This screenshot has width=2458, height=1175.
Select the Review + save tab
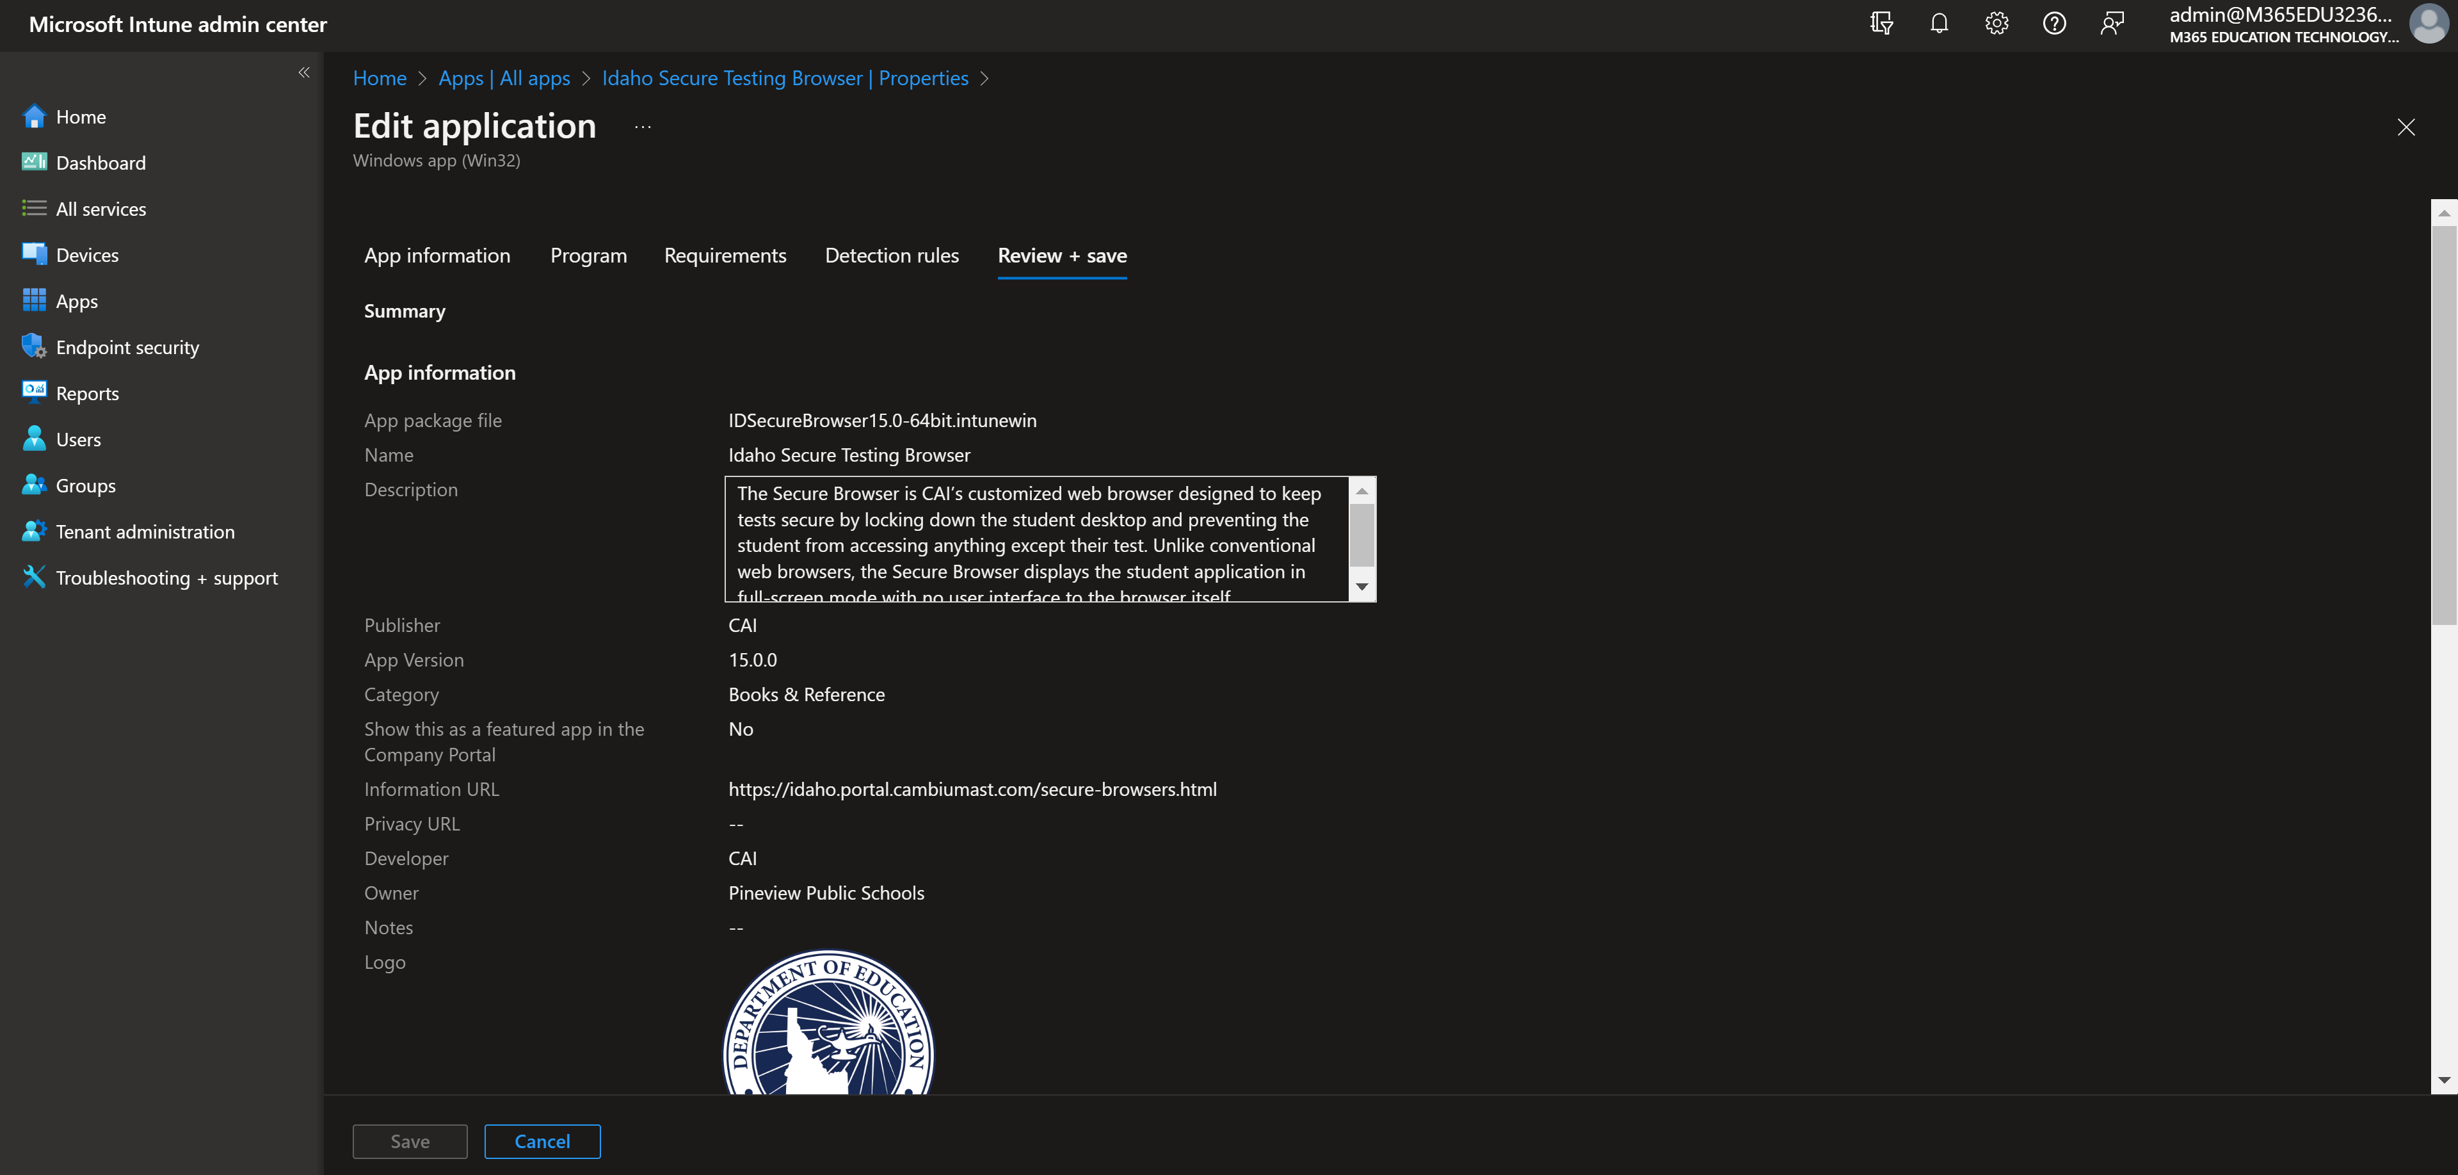[x=1062, y=255]
